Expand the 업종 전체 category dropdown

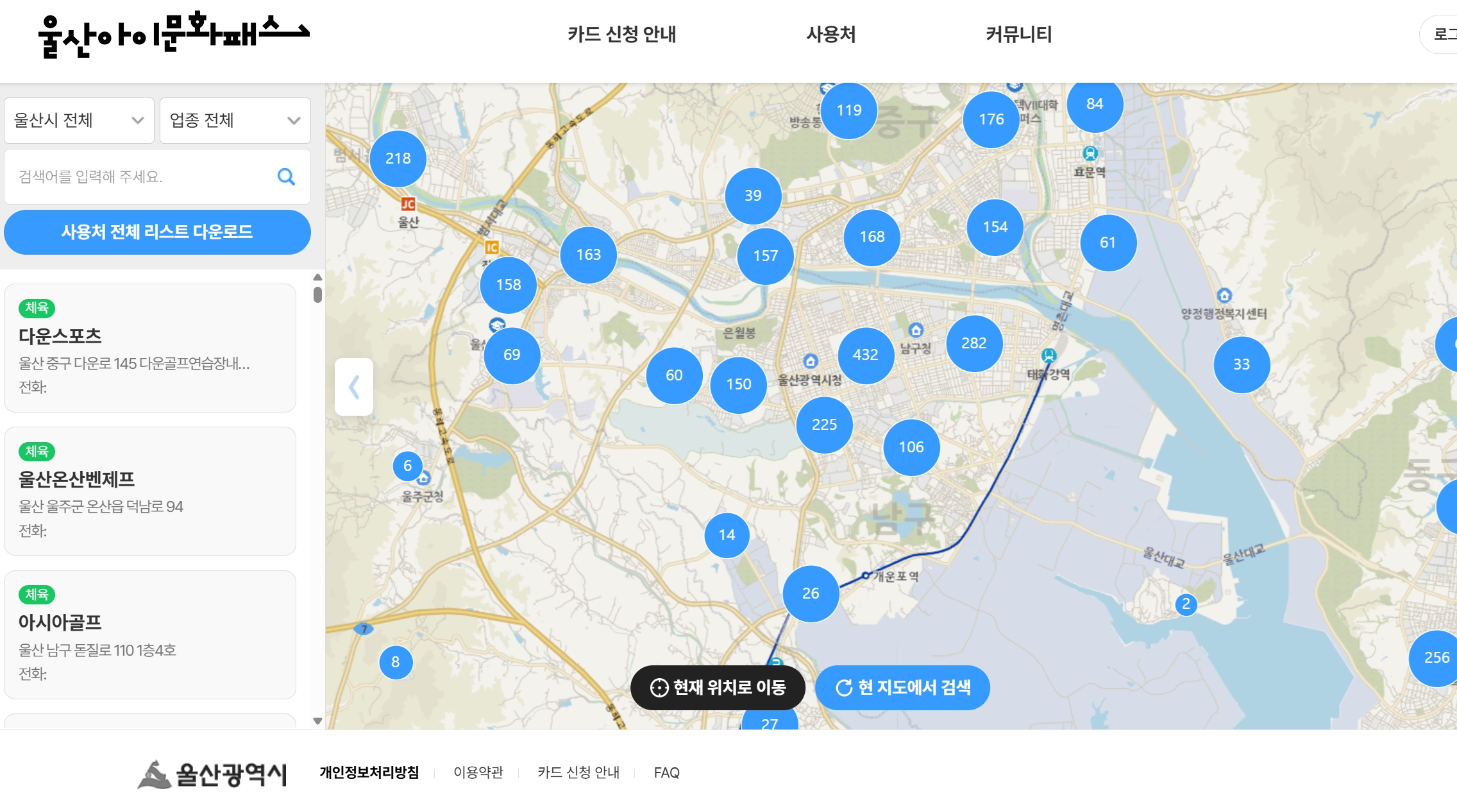pos(235,121)
